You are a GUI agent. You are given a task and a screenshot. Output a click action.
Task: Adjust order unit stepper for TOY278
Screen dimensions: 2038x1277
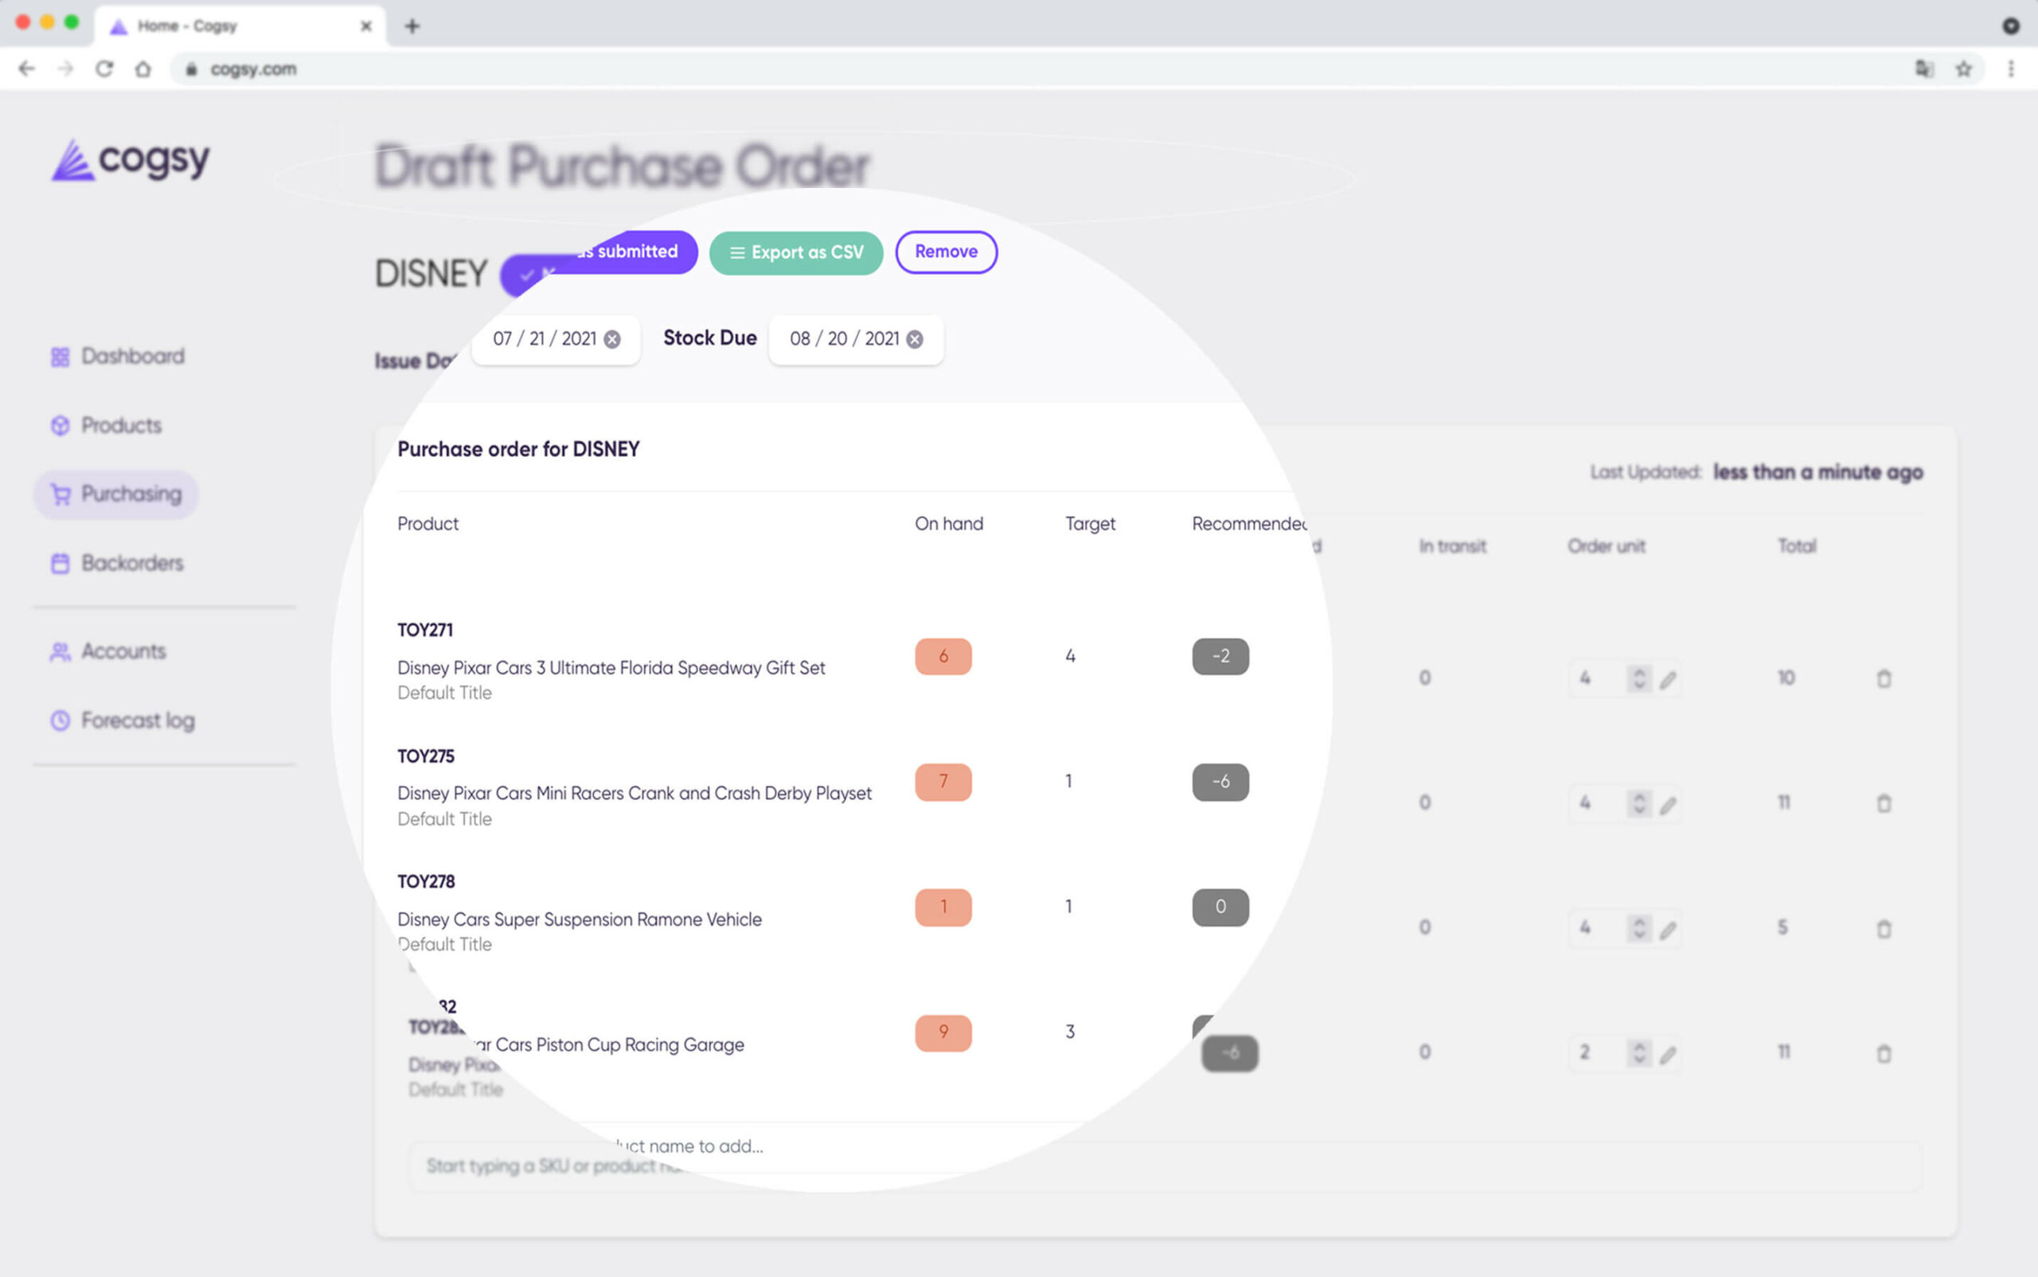click(x=1638, y=928)
